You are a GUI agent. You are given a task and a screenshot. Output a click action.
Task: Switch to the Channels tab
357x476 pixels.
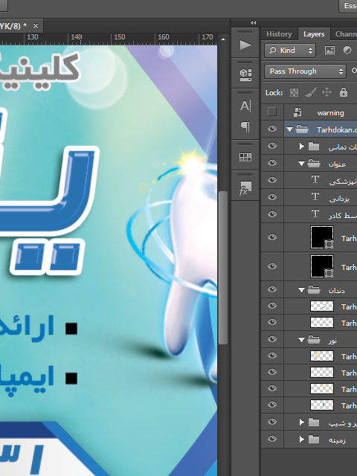click(x=346, y=34)
